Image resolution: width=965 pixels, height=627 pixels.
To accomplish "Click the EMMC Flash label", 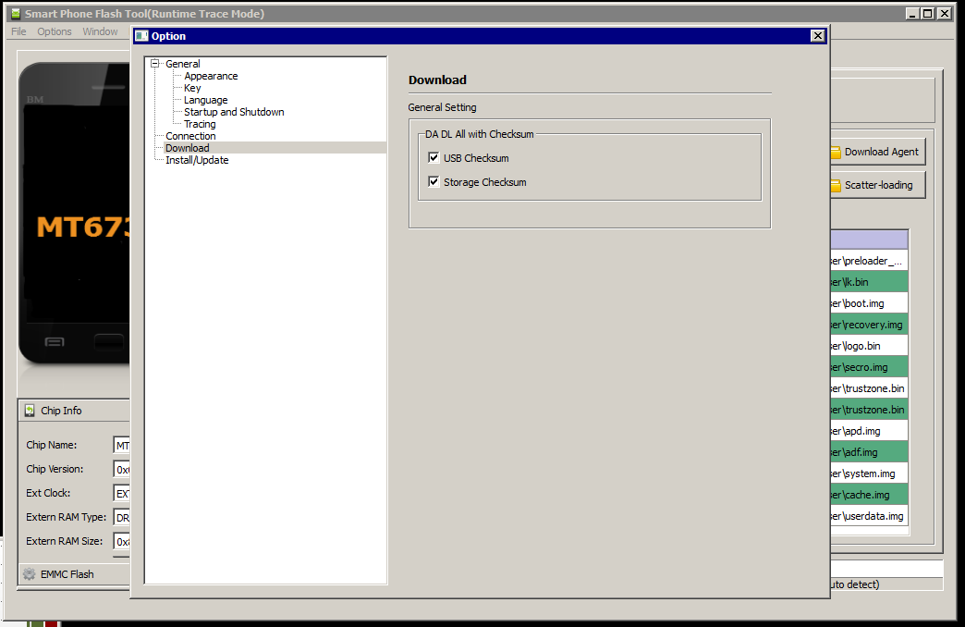I will [x=67, y=574].
